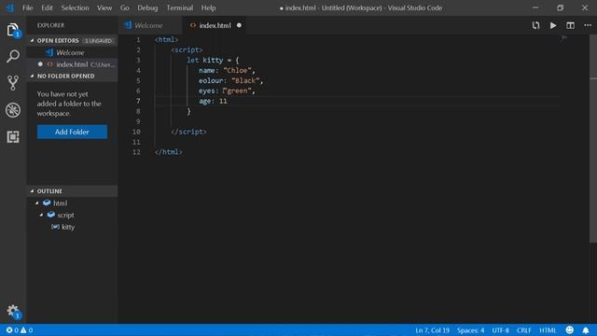The height and width of the screenshot is (336, 597).
Task: Click the editor vertical scrollbar
Action: pos(593,139)
